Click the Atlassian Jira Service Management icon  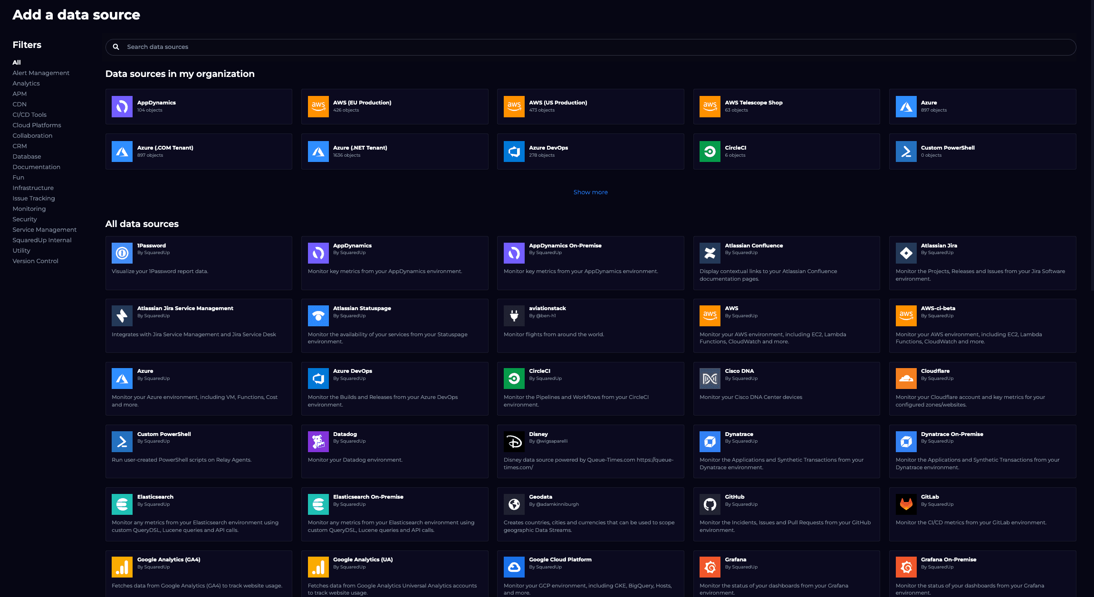(x=122, y=316)
